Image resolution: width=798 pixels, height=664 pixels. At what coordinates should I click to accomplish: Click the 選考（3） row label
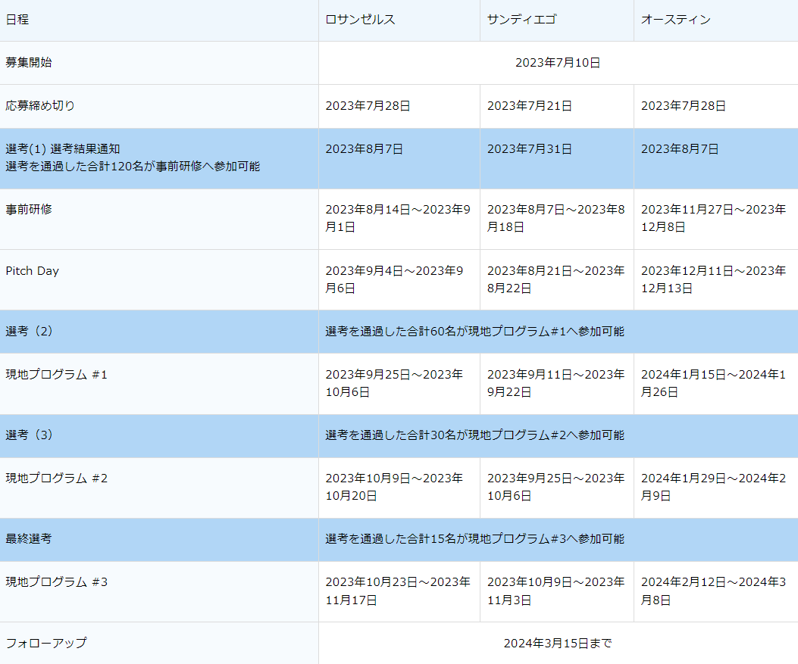tap(29, 435)
